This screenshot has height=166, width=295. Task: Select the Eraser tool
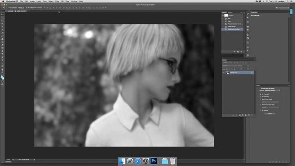pos(2,45)
